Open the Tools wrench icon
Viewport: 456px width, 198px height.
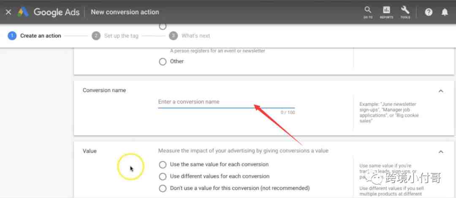pyautogui.click(x=405, y=13)
